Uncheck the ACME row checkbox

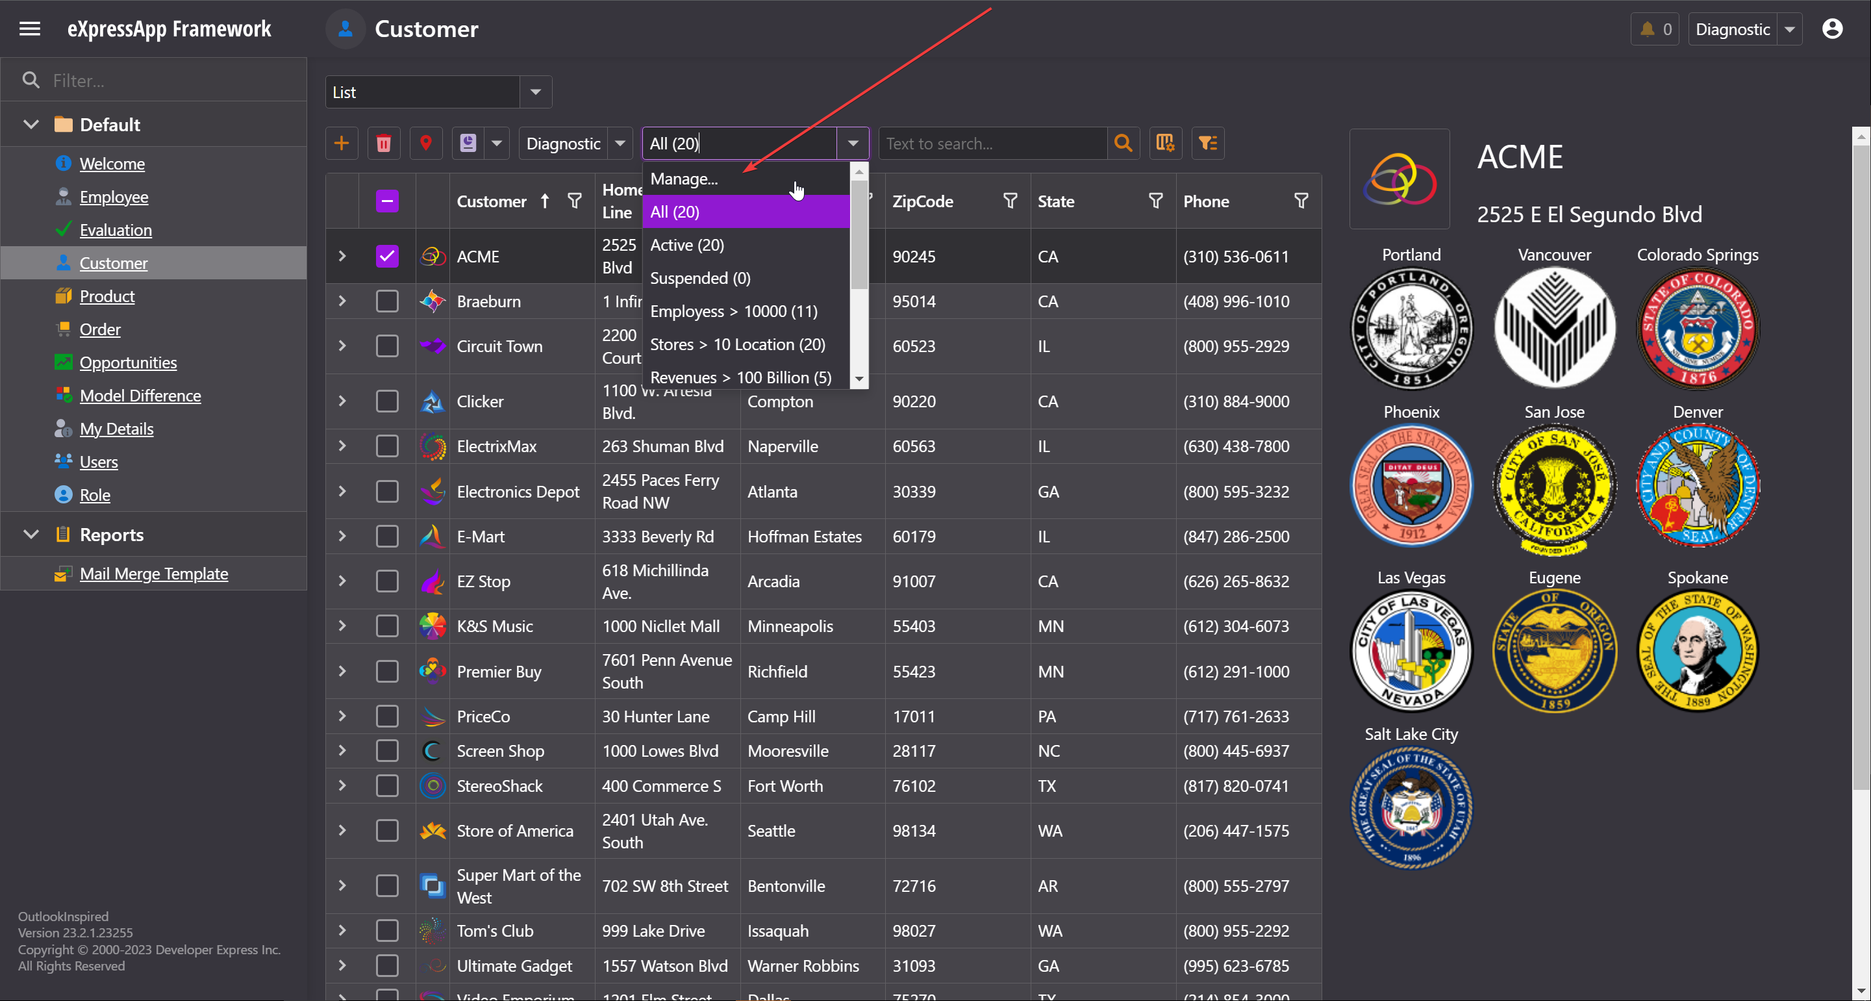click(x=387, y=256)
